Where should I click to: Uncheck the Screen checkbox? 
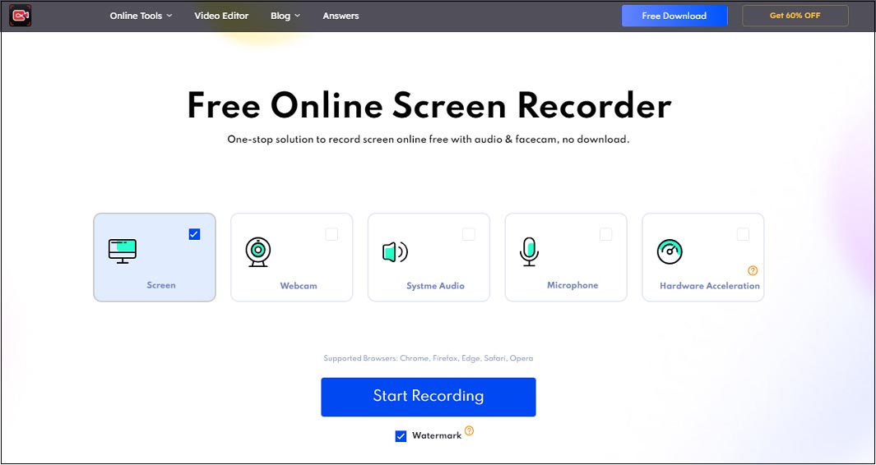tap(194, 234)
